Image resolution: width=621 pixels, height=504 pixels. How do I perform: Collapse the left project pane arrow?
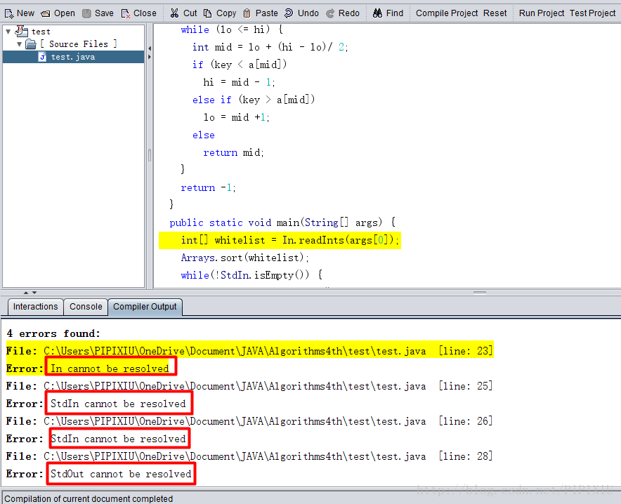tap(150, 48)
